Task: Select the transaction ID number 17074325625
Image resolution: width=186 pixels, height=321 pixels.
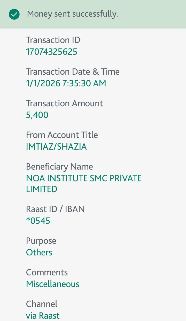Action: pyautogui.click(x=51, y=52)
